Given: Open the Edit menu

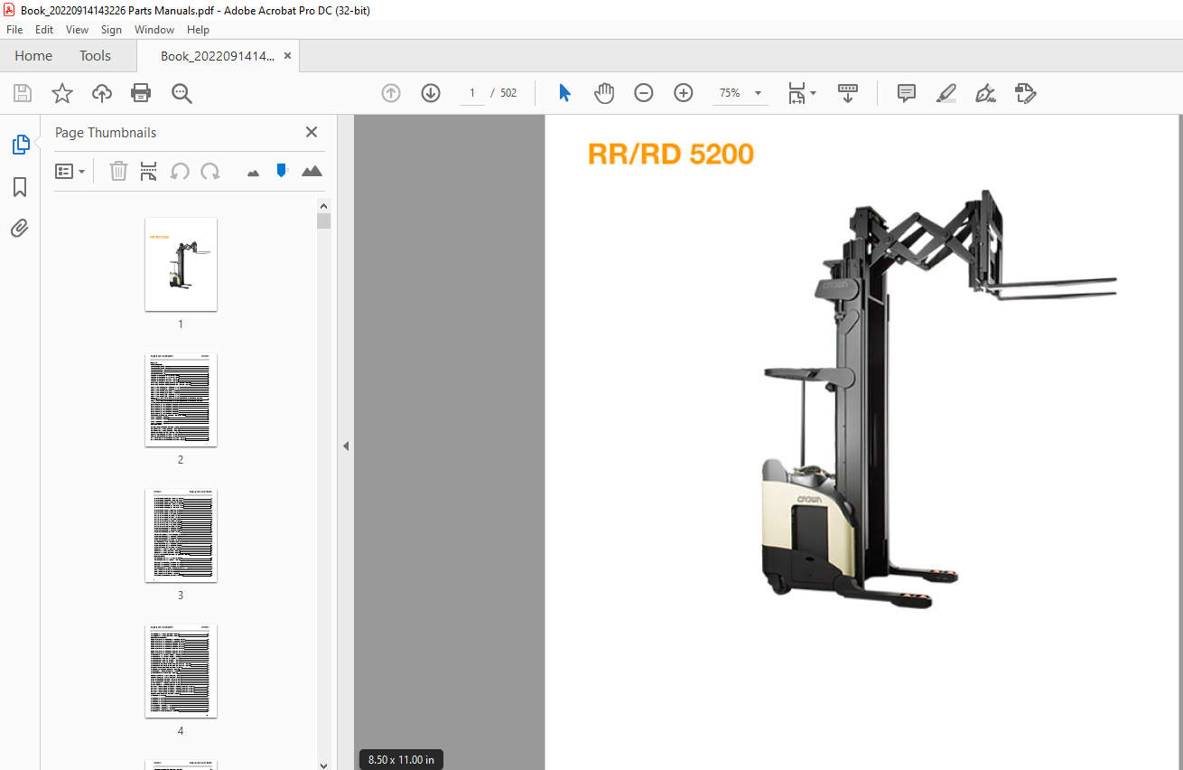Looking at the screenshot, I should click(x=44, y=30).
